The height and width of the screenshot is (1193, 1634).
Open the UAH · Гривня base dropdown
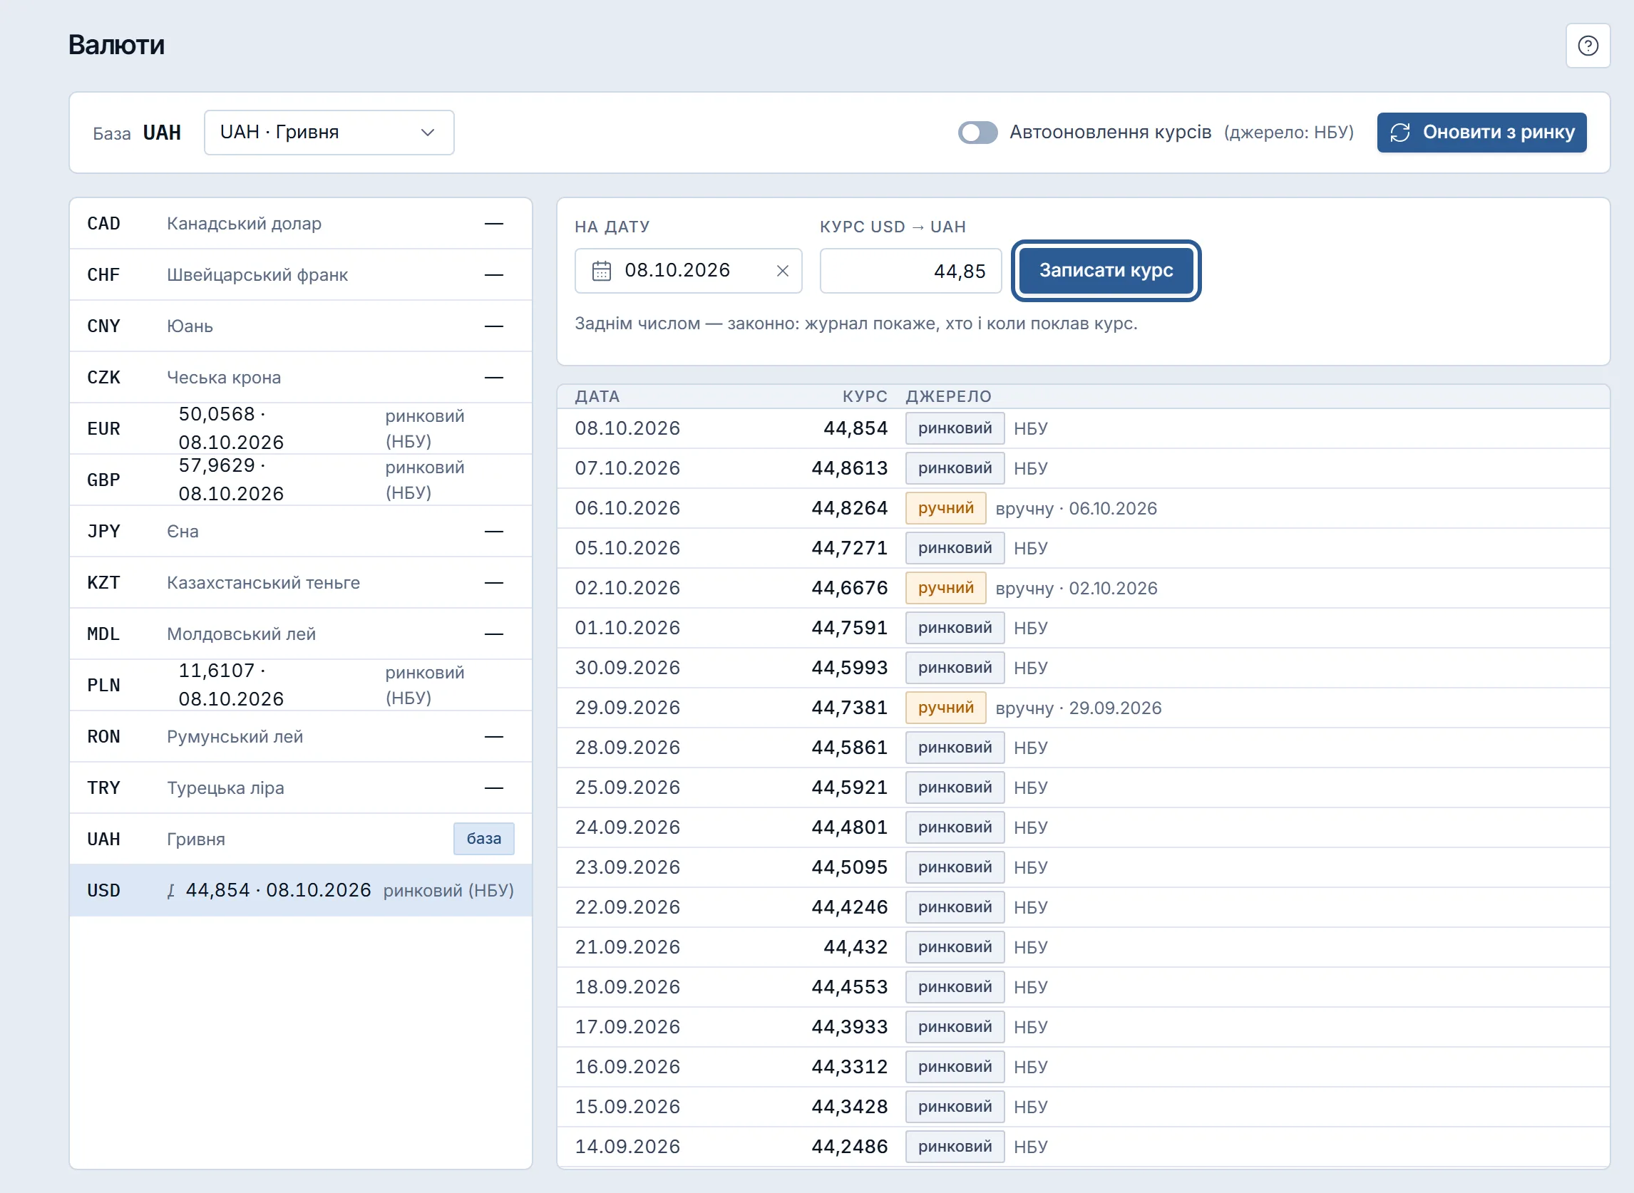coord(329,132)
